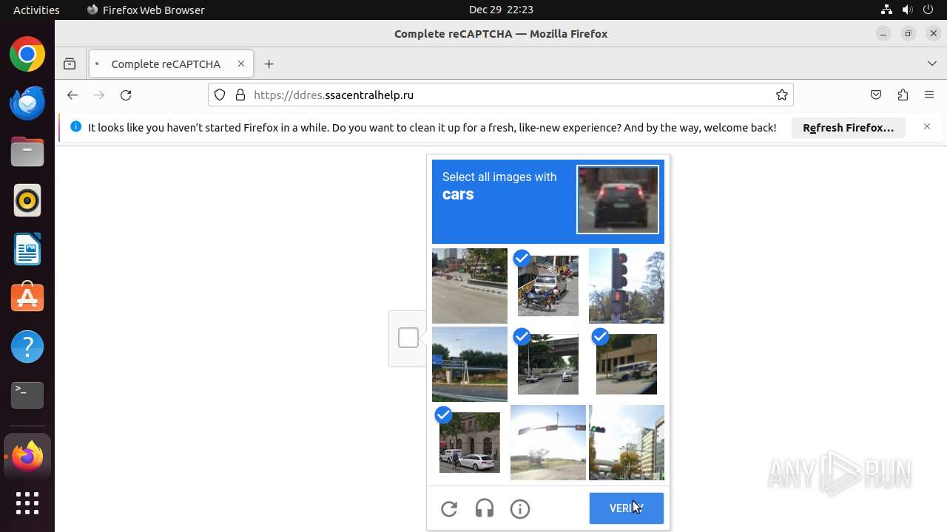This screenshot has height=532, width=947.
Task: Reload the reCAPTCHA challenge
Action: click(449, 508)
